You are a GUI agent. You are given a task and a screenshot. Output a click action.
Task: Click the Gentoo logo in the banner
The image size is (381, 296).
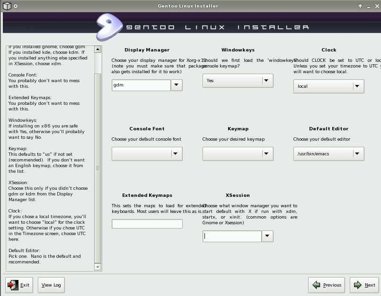[109, 27]
